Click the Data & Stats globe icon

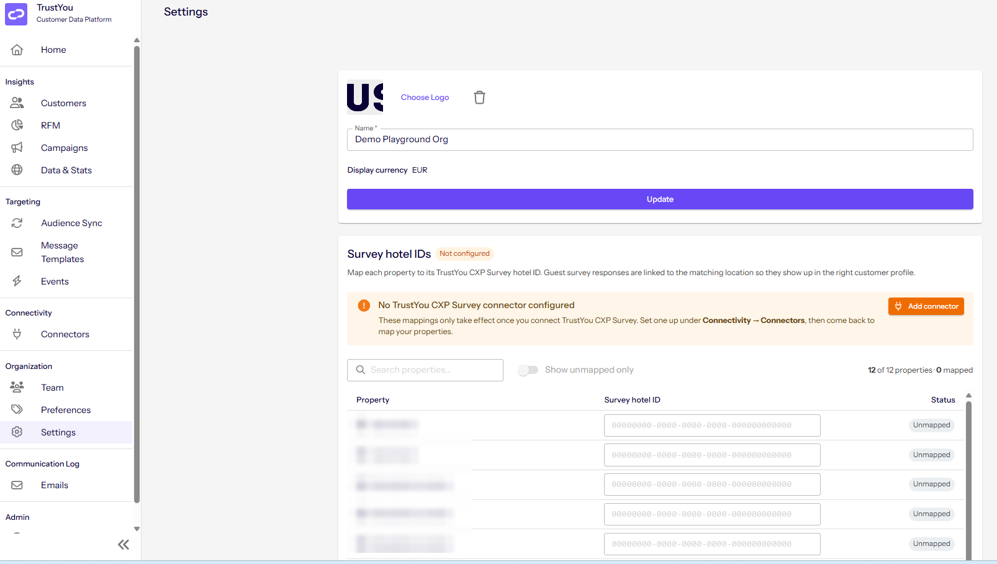coord(17,170)
